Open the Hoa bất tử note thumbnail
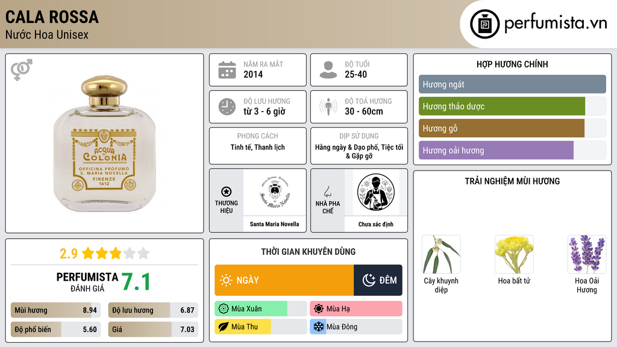This screenshot has width=617, height=347. click(x=514, y=254)
